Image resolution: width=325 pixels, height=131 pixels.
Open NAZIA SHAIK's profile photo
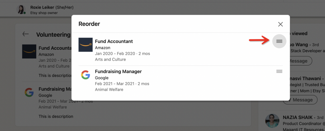[x=273, y=122]
